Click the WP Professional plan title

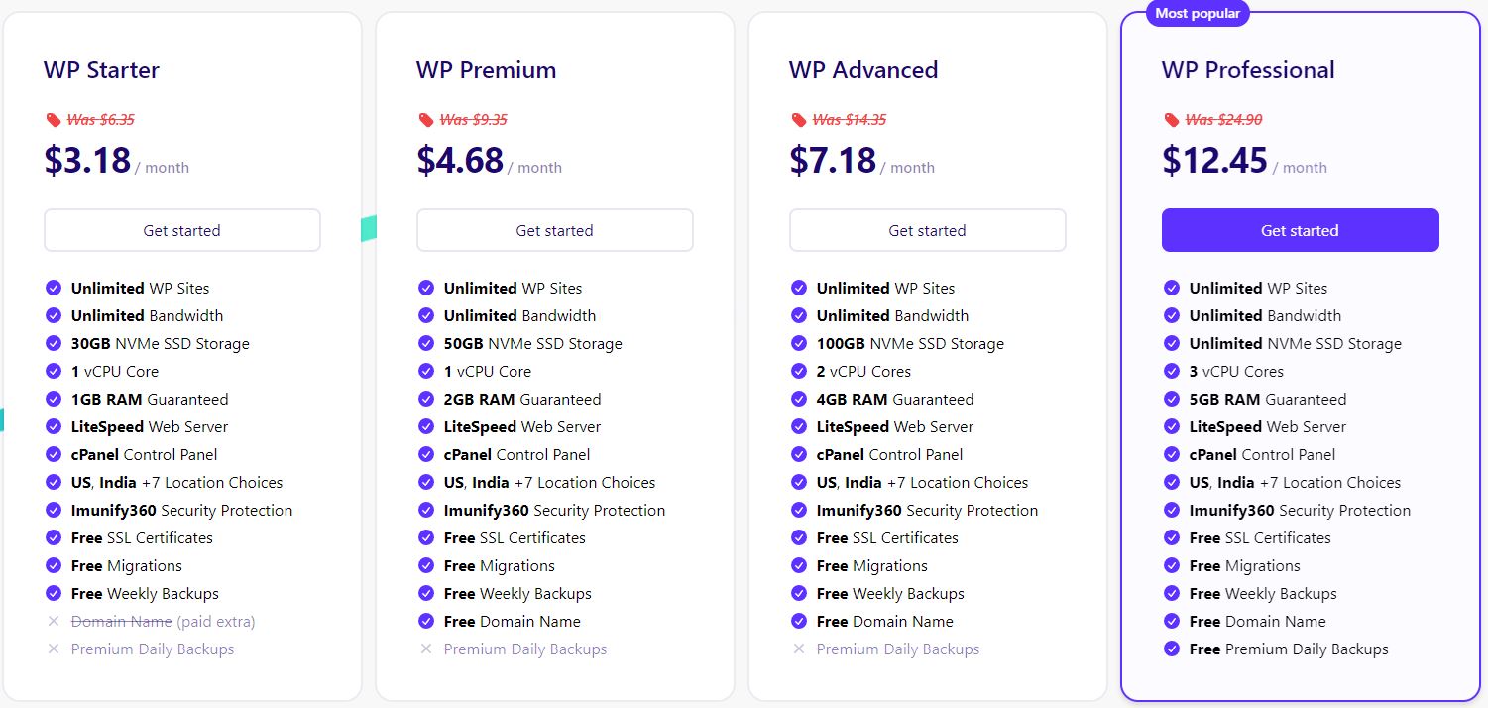[1248, 70]
